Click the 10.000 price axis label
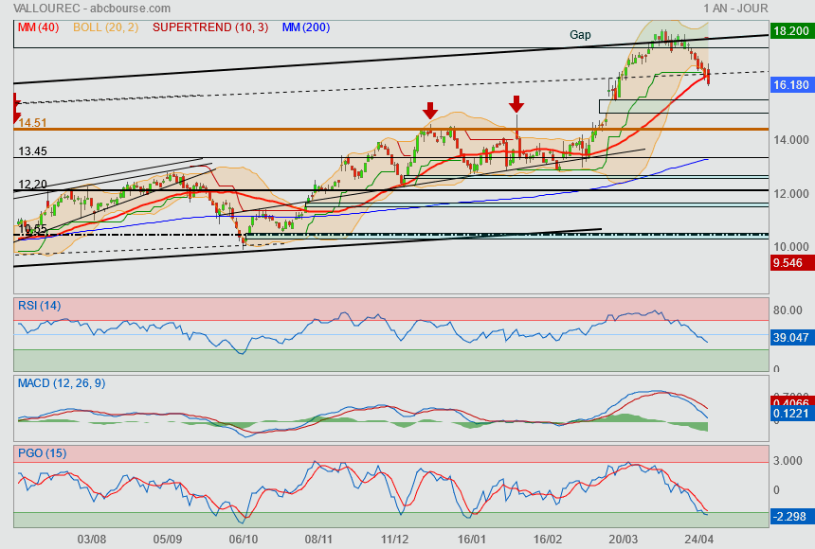The height and width of the screenshot is (549, 815). pos(791,247)
